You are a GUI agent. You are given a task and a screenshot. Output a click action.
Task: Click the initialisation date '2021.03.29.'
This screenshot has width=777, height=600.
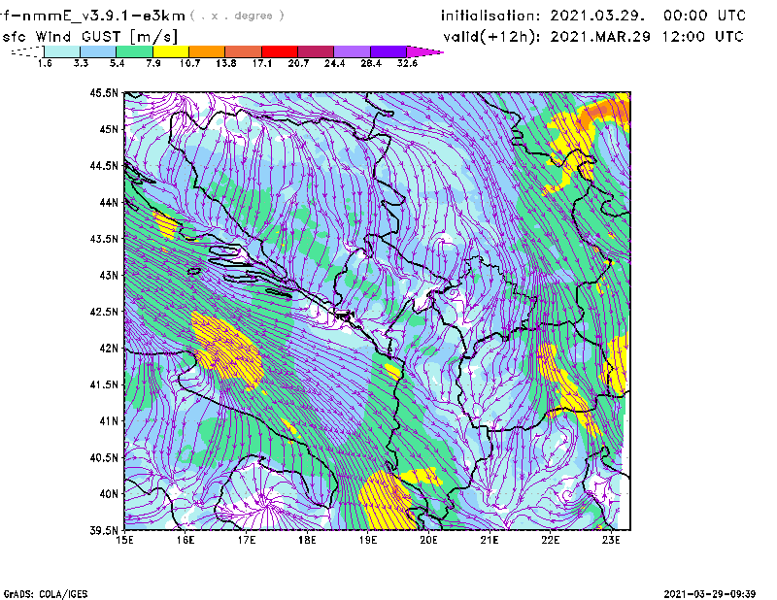pos(597,16)
